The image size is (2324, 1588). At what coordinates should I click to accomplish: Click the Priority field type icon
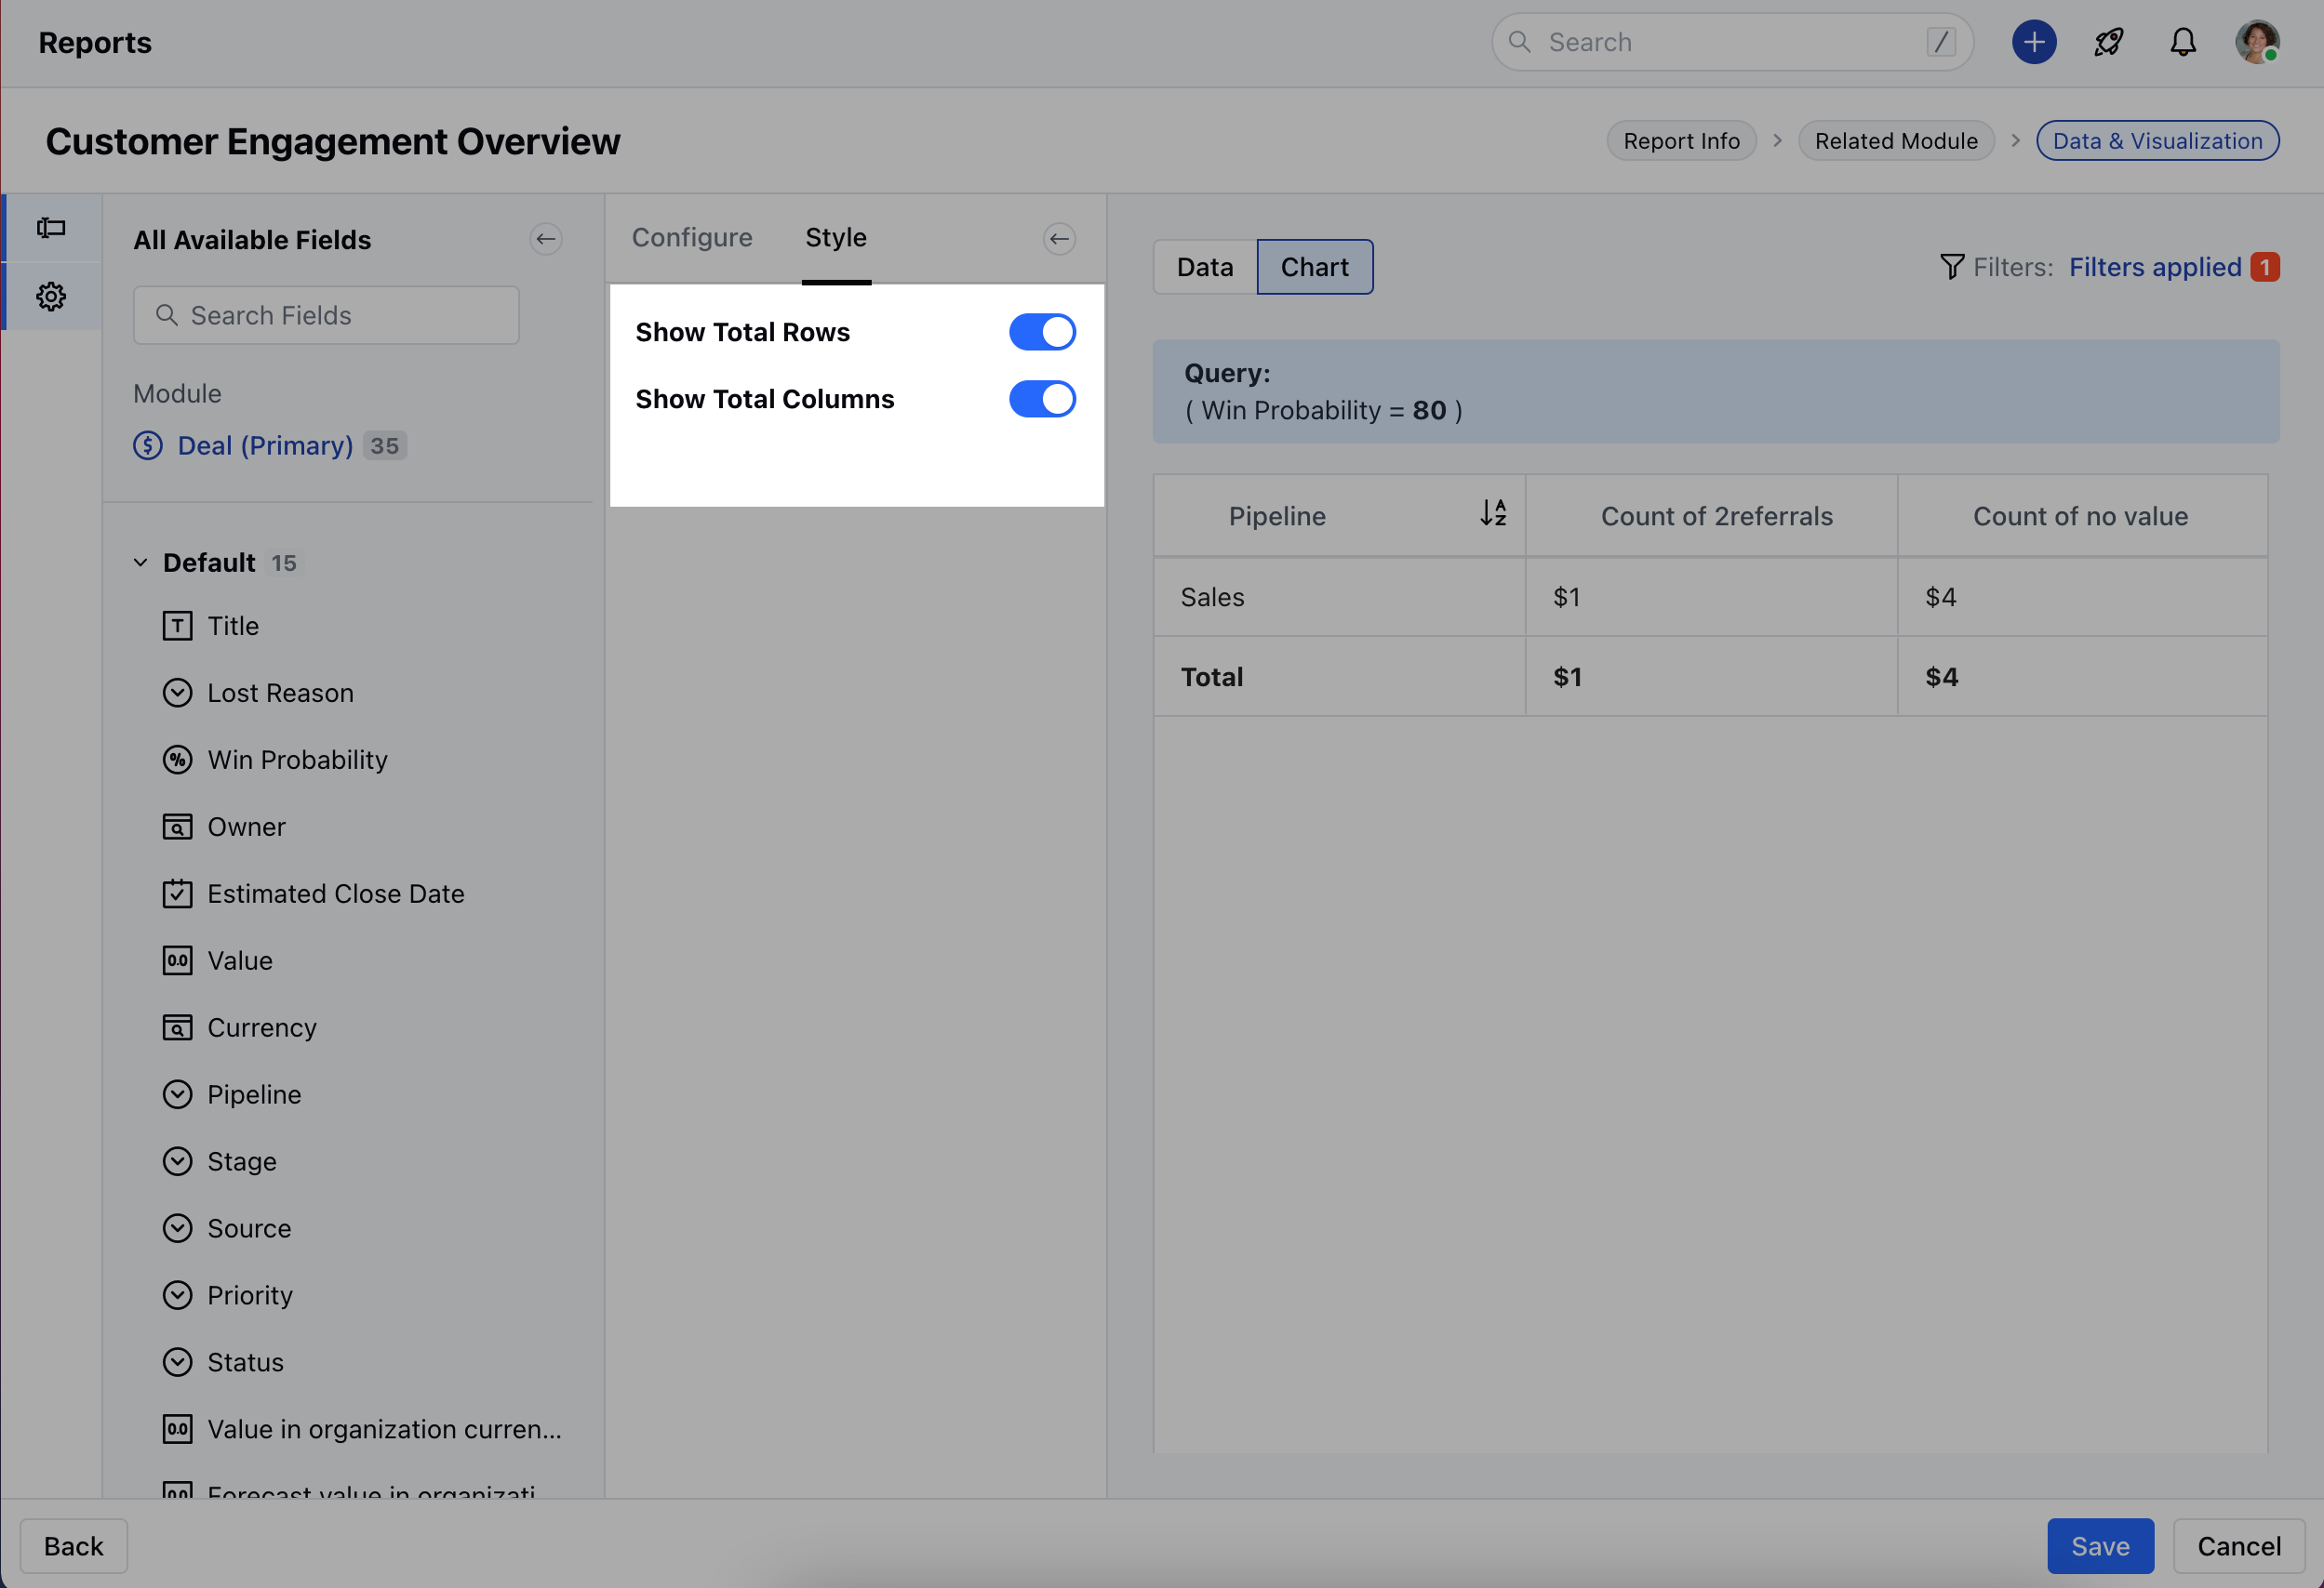(177, 1295)
